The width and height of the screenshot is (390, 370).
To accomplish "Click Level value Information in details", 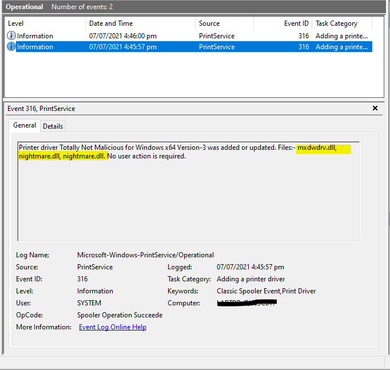I will (95, 291).
